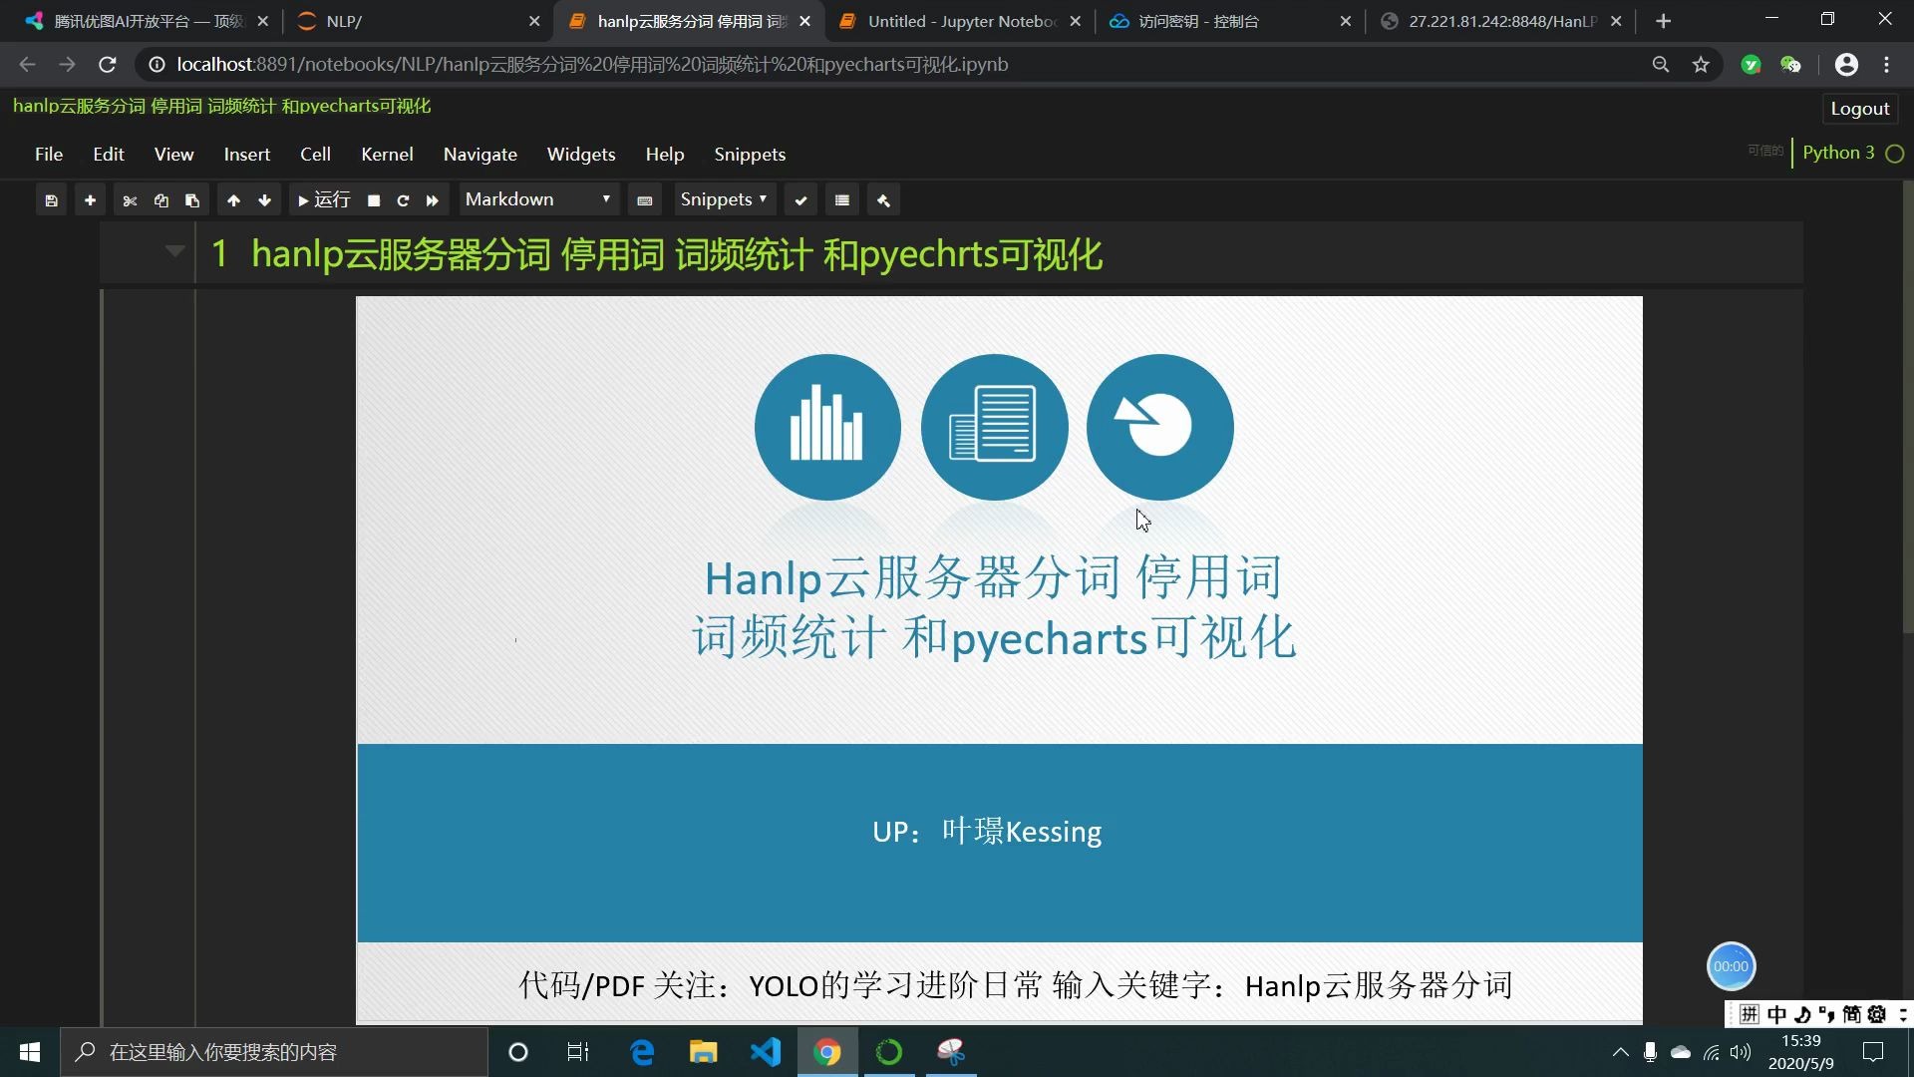1914x1077 pixels.
Task: Open the Navigate menu
Action: pyautogui.click(x=480, y=155)
